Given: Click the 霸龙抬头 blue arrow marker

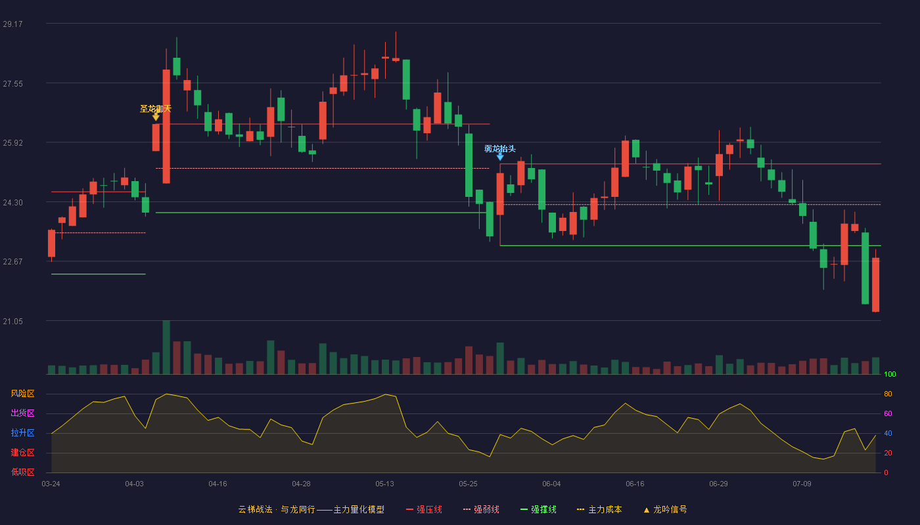Looking at the screenshot, I should pos(500,156).
